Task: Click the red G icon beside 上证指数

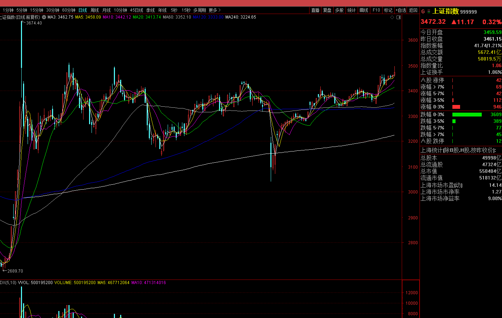Action: (423, 12)
